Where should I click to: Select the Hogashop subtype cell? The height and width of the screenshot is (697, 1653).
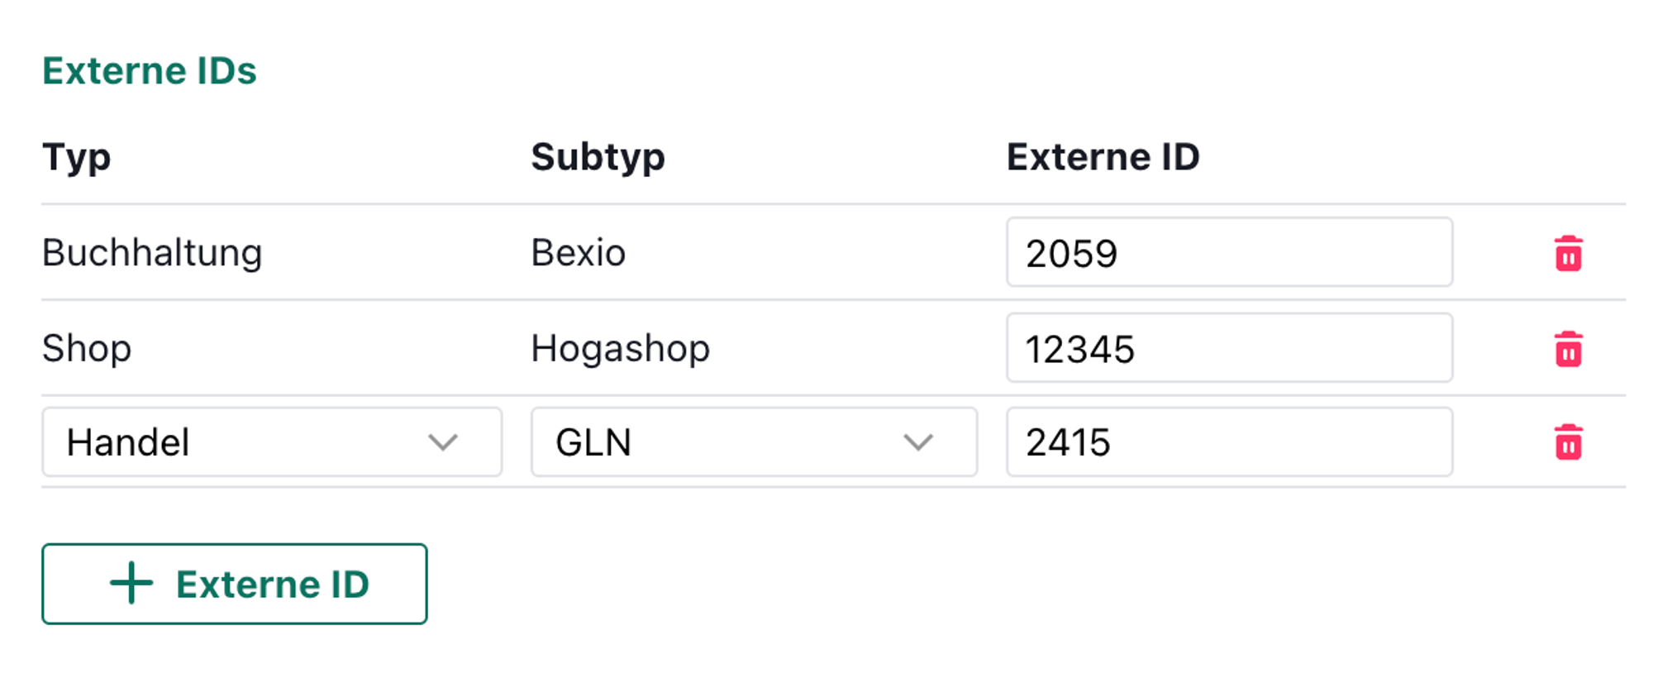point(620,349)
